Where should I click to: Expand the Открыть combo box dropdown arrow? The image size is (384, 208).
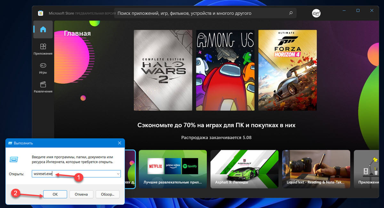[118, 174]
